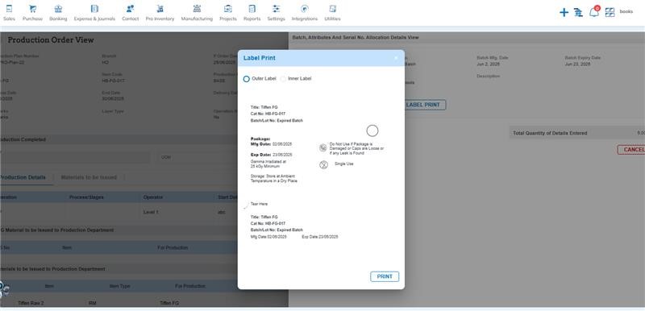Open Expense & Journals icon

94,9
